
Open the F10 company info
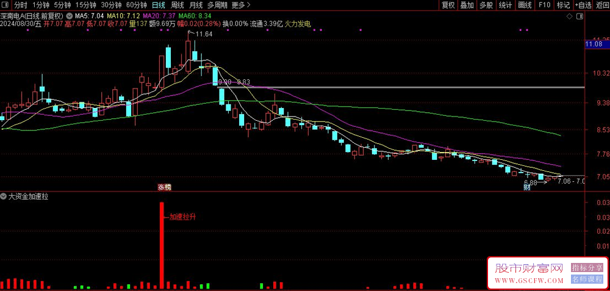tap(544, 5)
